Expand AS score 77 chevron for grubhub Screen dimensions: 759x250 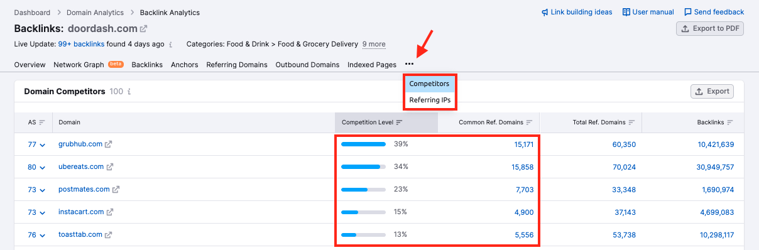click(x=43, y=145)
